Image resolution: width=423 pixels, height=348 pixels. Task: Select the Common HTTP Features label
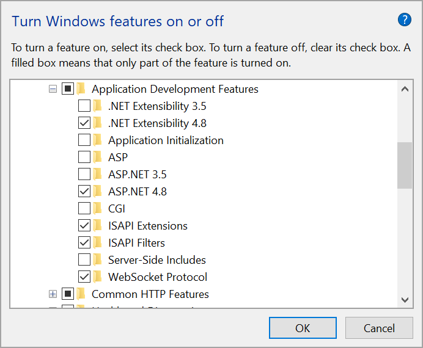coord(150,294)
